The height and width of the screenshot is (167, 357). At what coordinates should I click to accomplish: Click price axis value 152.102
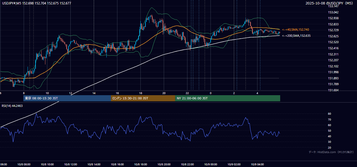pyautogui.click(x=333, y=66)
